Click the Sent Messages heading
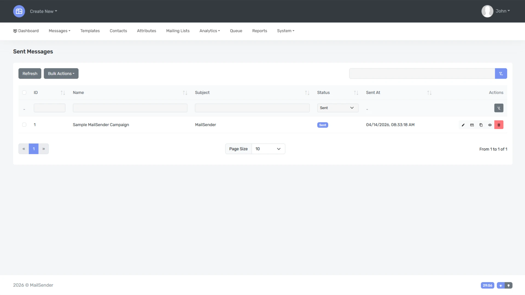Image resolution: width=525 pixels, height=295 pixels. 33,52
